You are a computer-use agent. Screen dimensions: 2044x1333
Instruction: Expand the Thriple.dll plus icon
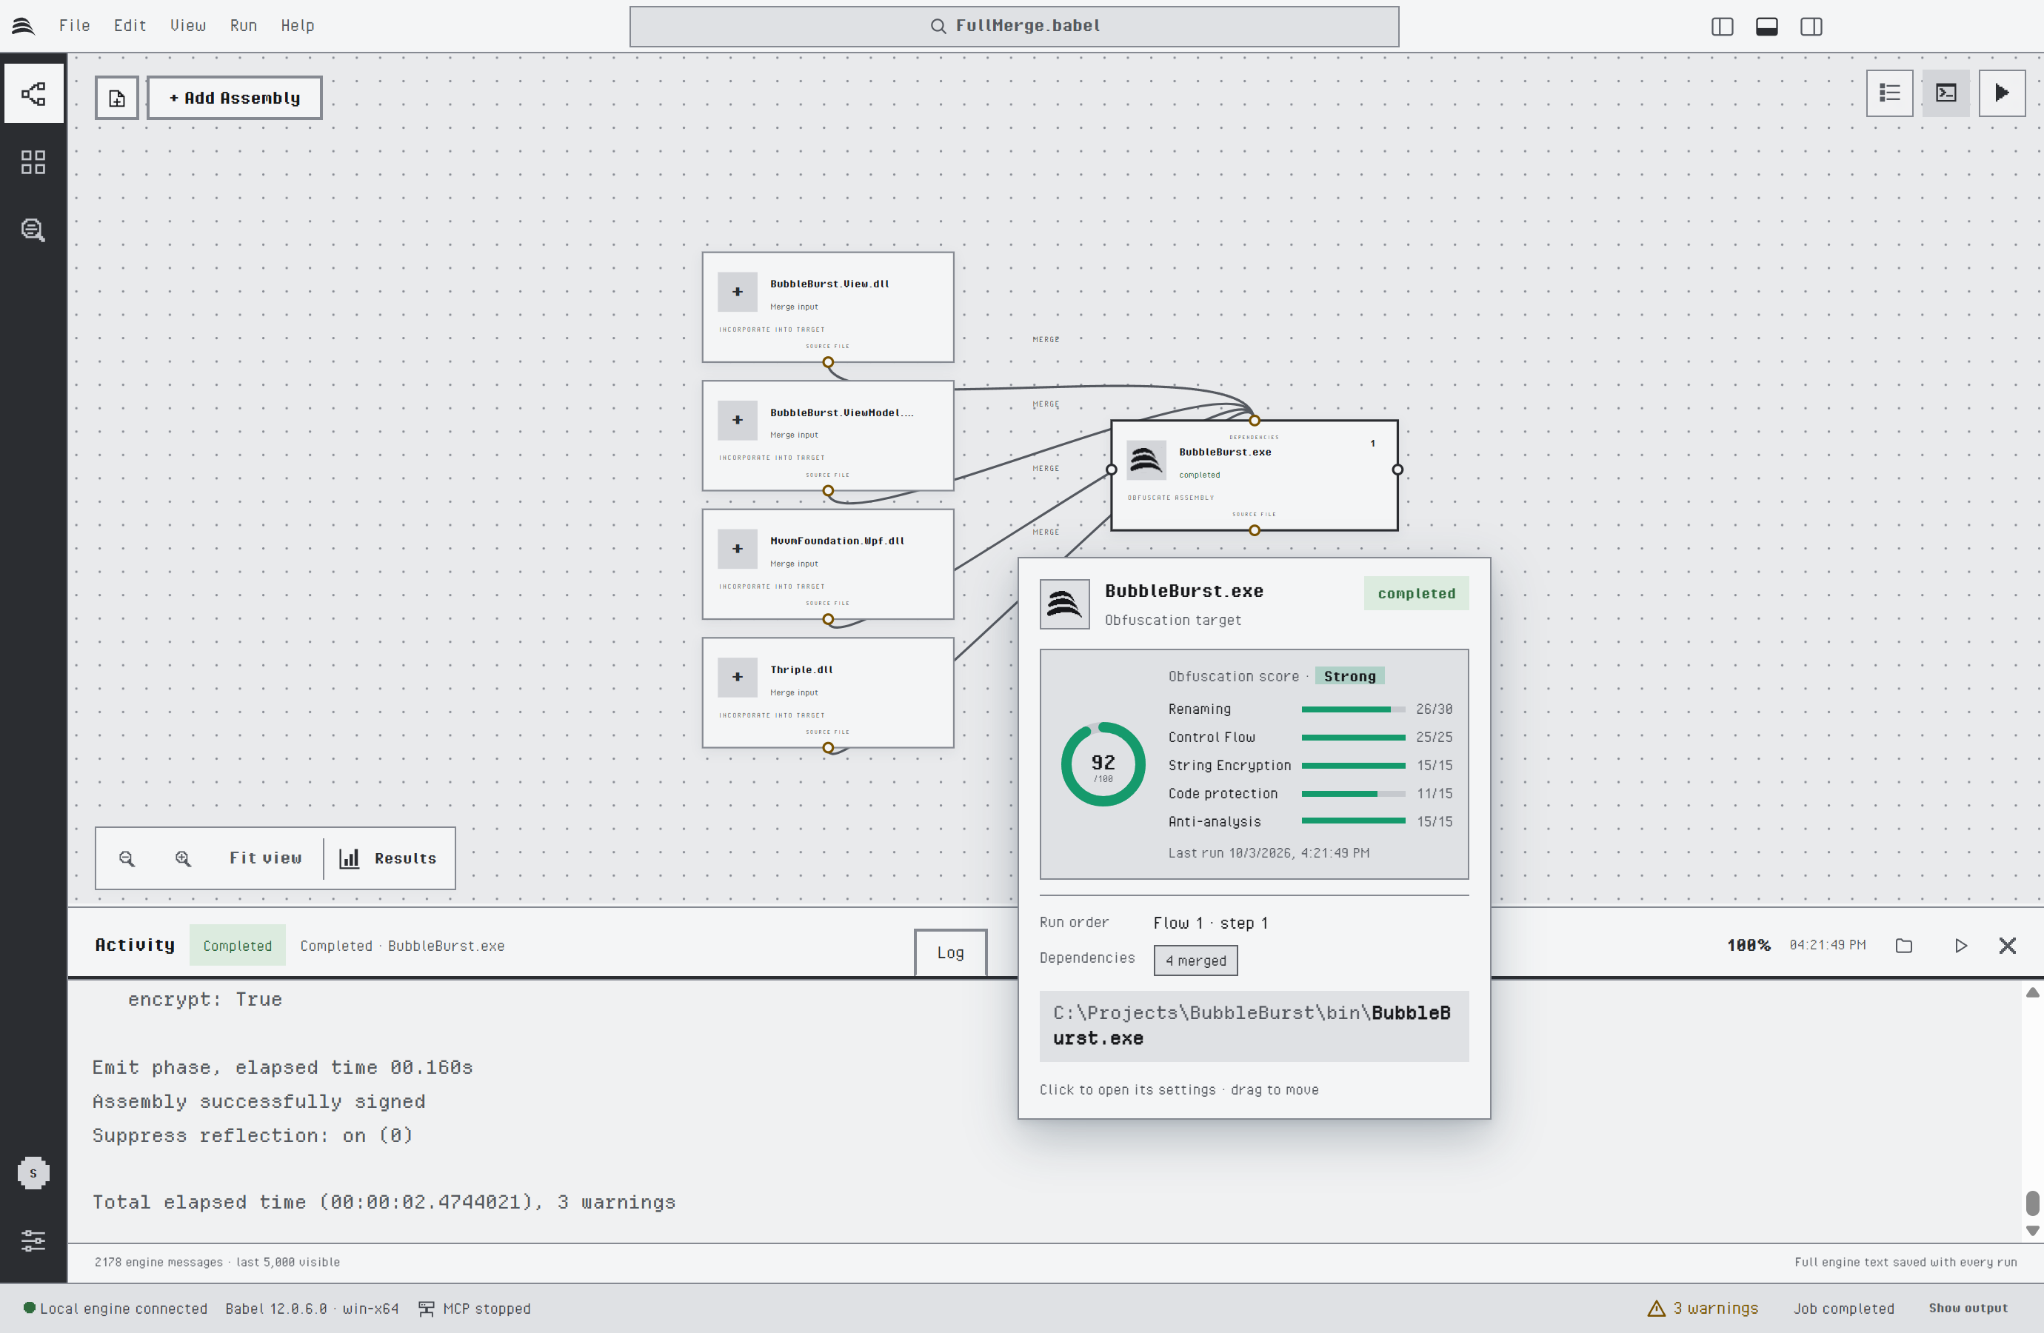pyautogui.click(x=737, y=677)
